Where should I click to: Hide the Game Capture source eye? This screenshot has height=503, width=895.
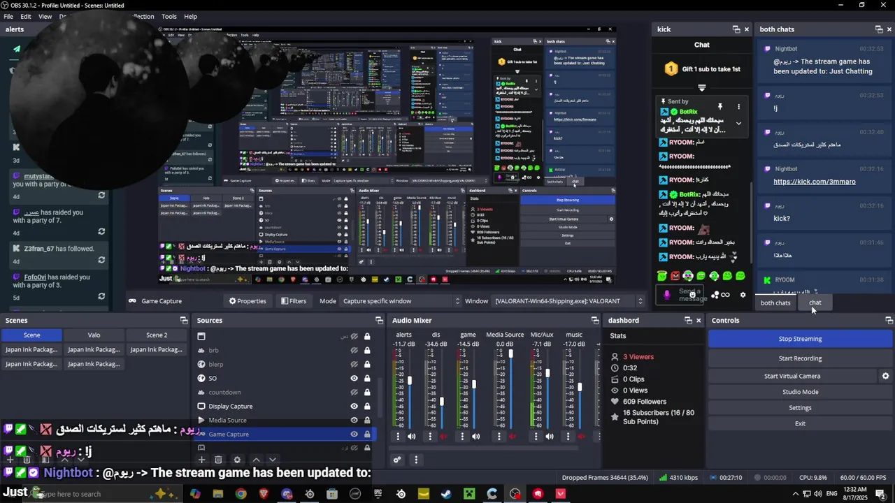pos(354,434)
